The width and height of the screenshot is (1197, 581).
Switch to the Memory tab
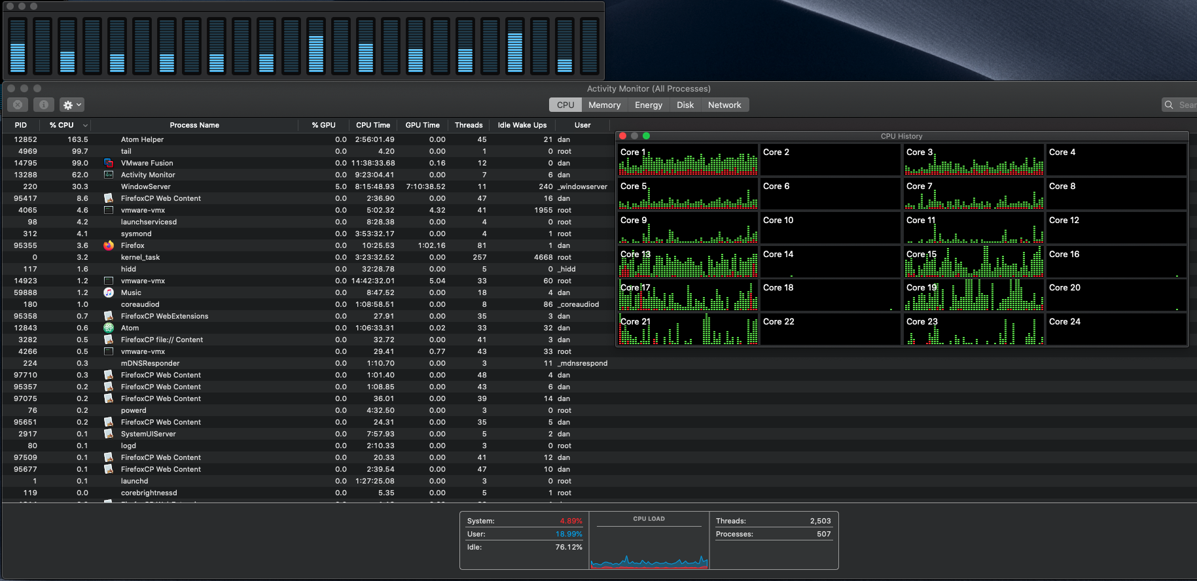coord(604,105)
